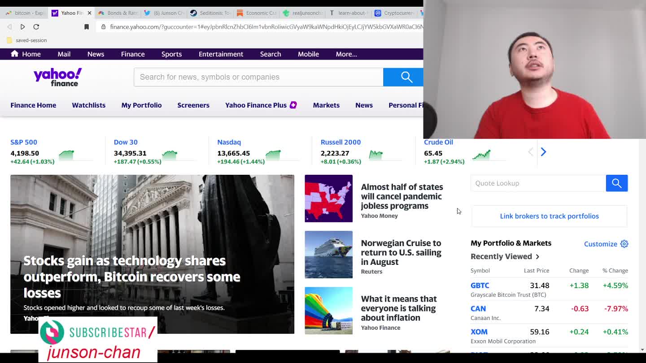Image resolution: width=646 pixels, height=363 pixels.
Task: Open the learn-about tab
Action: (349, 13)
